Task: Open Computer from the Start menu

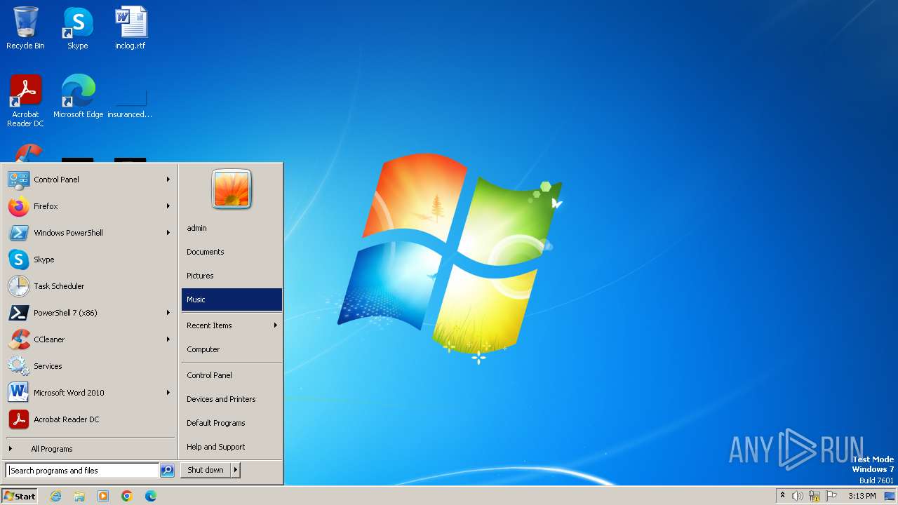Action: 232,349
